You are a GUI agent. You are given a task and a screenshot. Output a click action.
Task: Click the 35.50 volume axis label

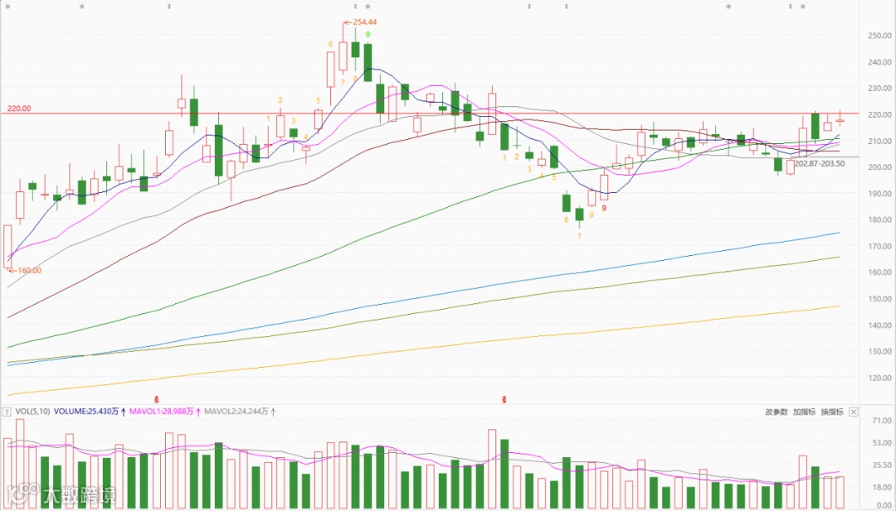point(880,466)
